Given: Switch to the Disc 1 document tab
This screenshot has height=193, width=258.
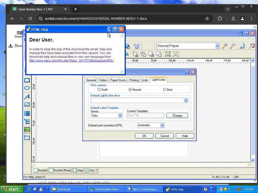Looking at the screenshot, I should click(91, 171).
